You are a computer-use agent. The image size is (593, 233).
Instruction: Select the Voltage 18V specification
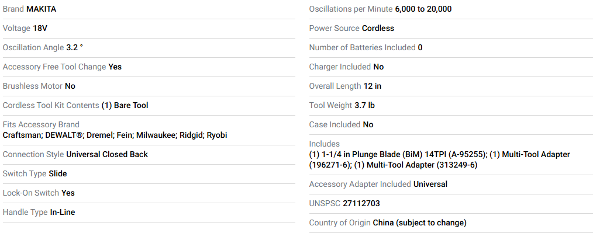tap(40, 29)
